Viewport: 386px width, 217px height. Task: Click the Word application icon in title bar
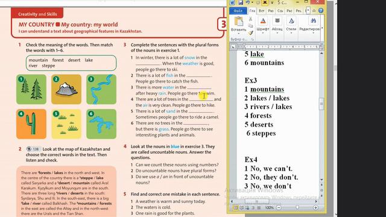(232, 2)
